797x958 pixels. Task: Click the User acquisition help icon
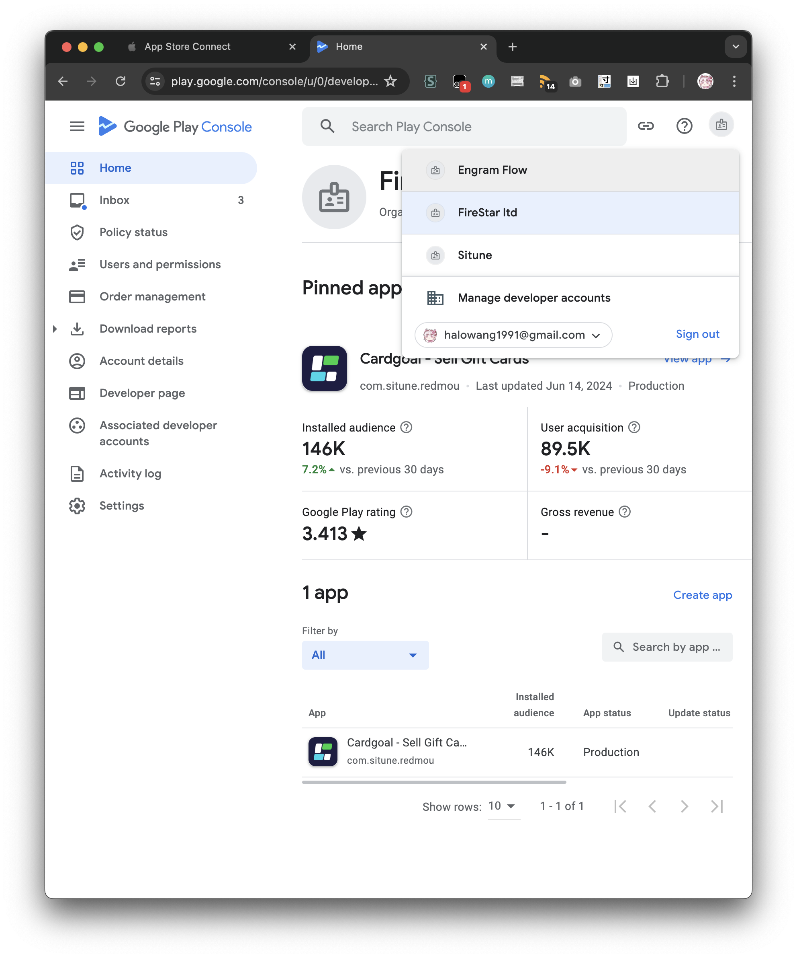click(634, 428)
